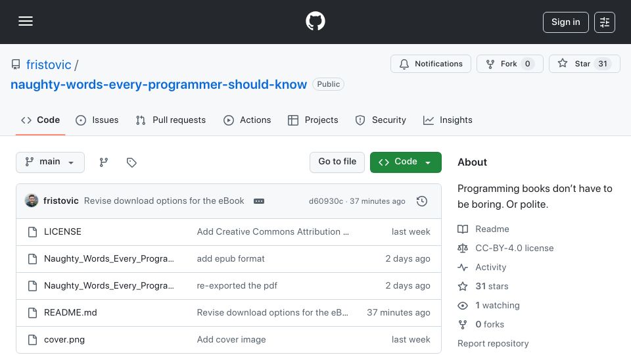Open the 0 forks link
Screen dimensions: 631x355
[489, 324]
